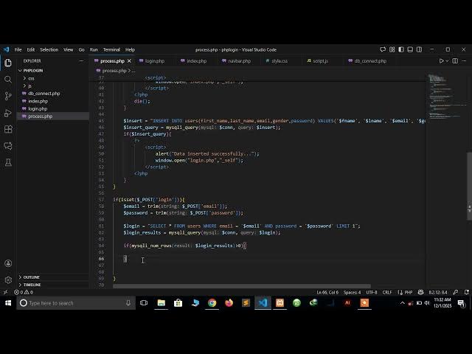Viewport: 472px width, 354px height.
Task: Click the title bar chat icon
Action: [x=383, y=49]
